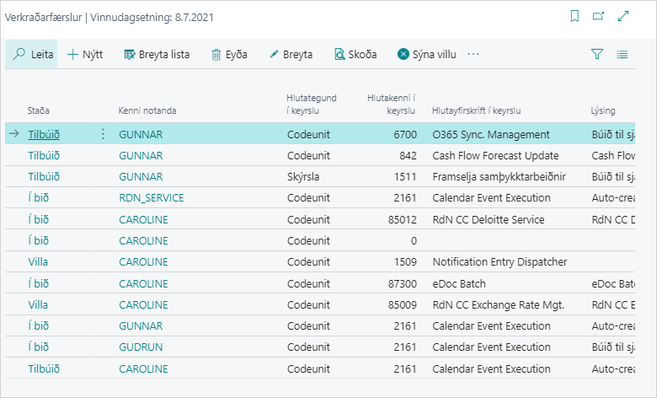The image size is (657, 398).
Task: Open the Tilbúið link in selected row
Action: [44, 134]
